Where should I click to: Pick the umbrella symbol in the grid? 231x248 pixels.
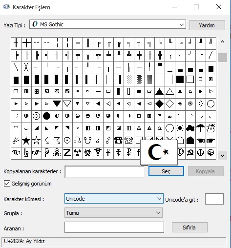click(x=200, y=128)
